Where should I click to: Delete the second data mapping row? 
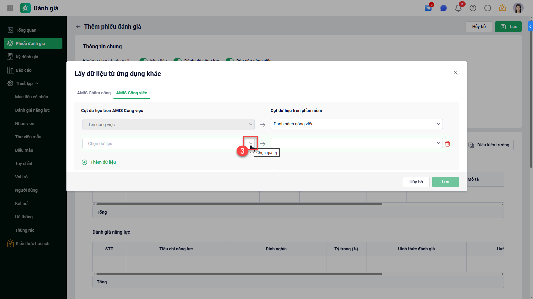tap(448, 144)
